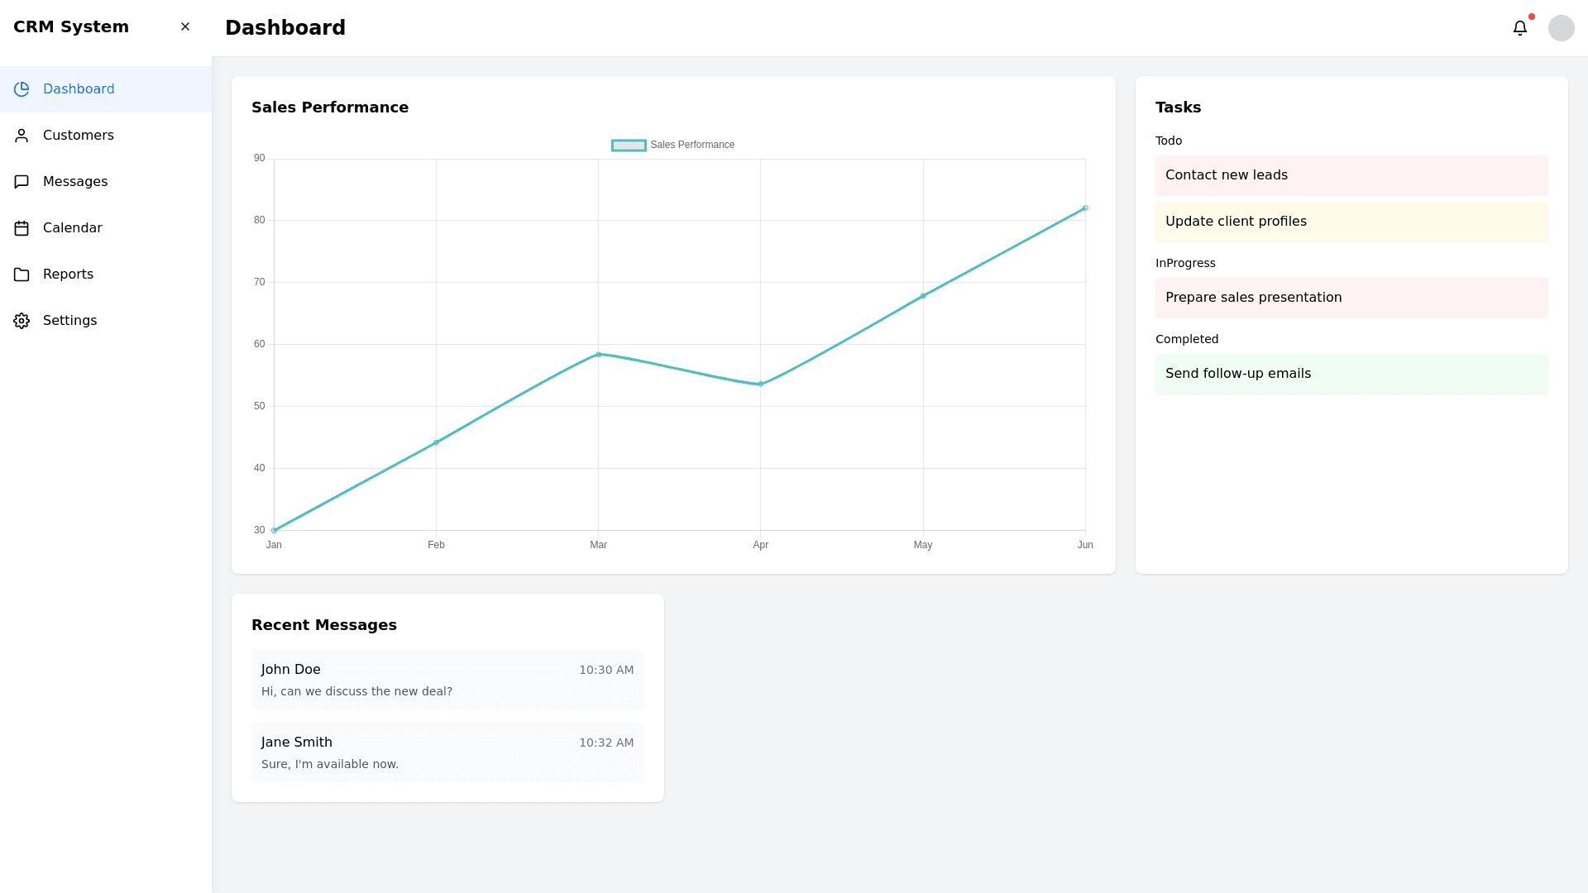1588x893 pixels.
Task: Click the Calendar icon in sidebar
Action: (22, 228)
